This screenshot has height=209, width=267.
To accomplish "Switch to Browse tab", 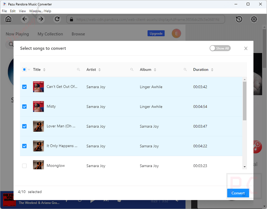I will click(78, 34).
